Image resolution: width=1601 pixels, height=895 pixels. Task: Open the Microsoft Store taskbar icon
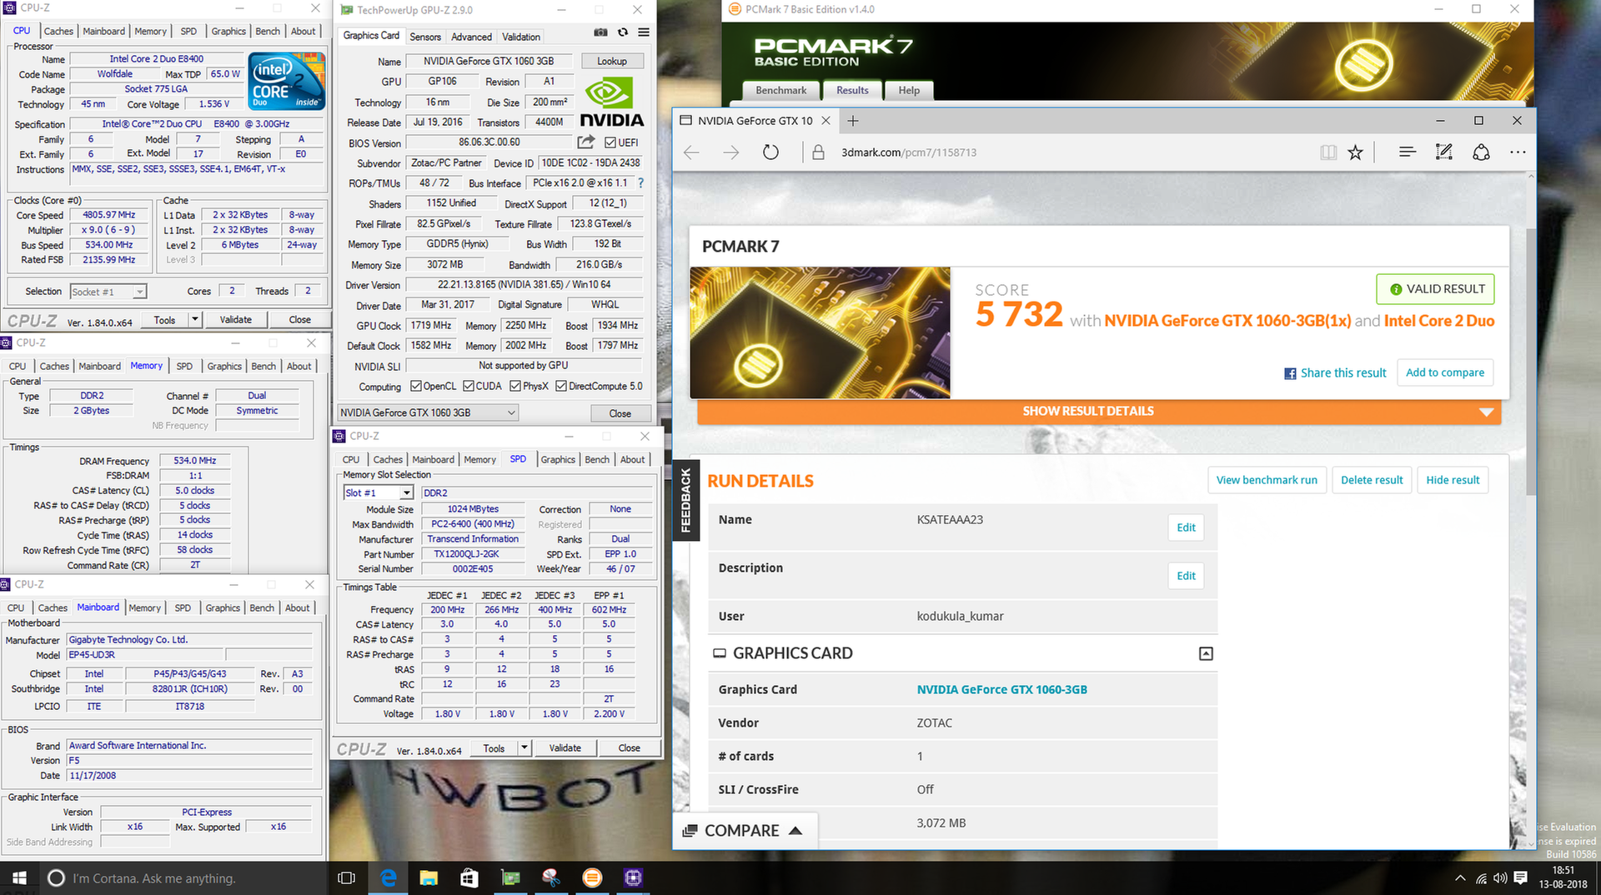point(469,878)
